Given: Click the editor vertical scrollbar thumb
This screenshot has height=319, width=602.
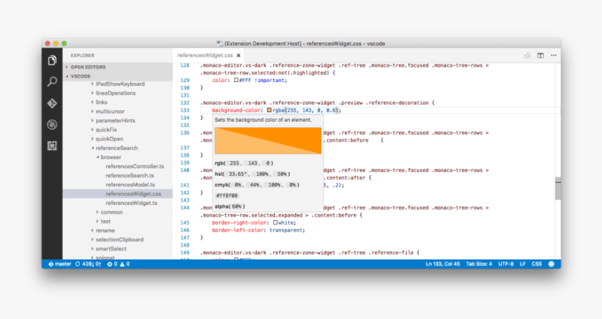Looking at the screenshot, I should (x=558, y=189).
